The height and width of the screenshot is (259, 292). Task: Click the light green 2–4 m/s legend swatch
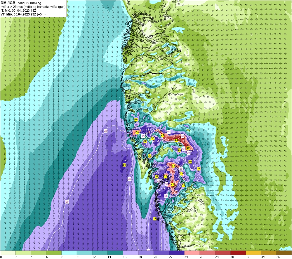tap(23, 253)
